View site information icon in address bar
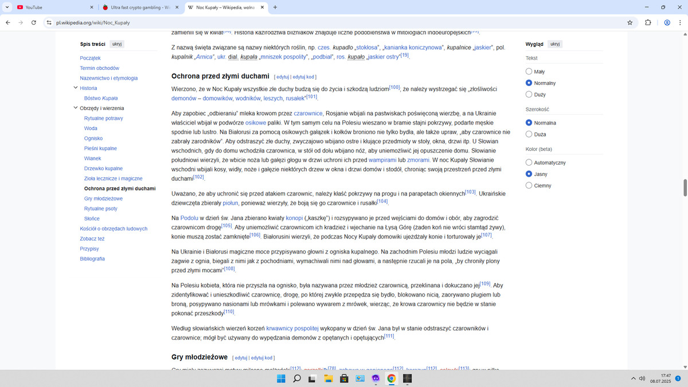 [49, 22]
